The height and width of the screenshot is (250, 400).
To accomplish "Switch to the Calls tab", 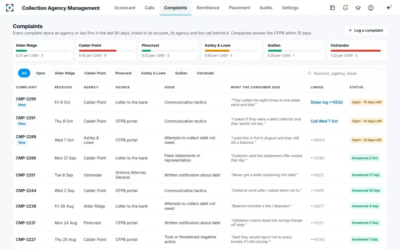I will (150, 8).
